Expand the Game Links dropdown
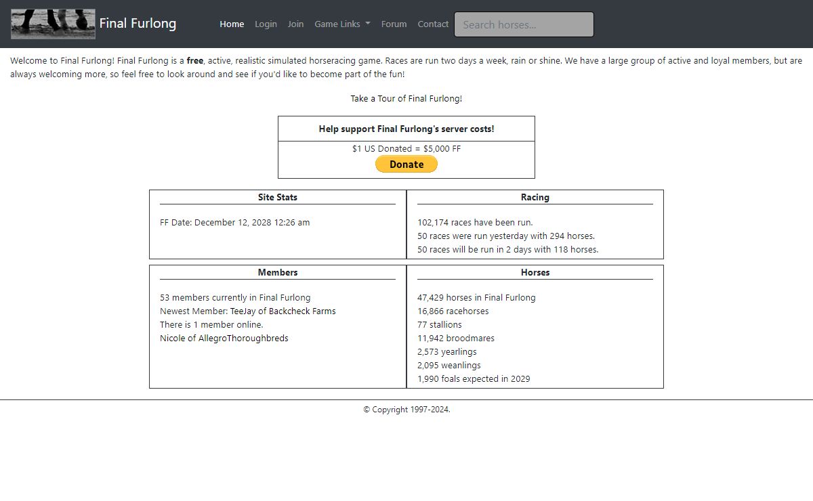The height and width of the screenshot is (501, 813). pyautogui.click(x=342, y=24)
